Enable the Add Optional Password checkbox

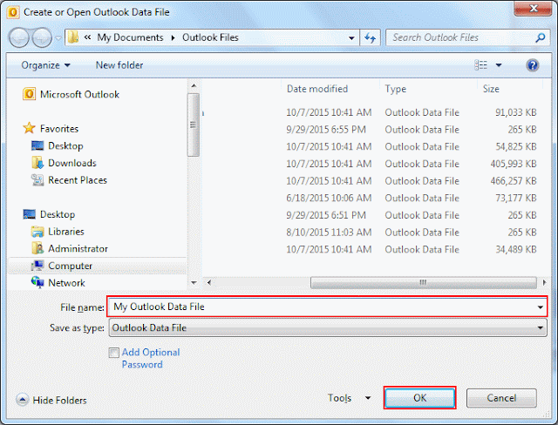coord(113,353)
